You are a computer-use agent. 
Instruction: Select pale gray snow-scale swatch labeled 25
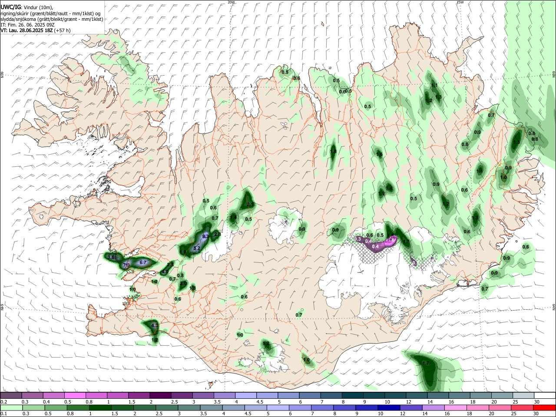click(523, 396)
